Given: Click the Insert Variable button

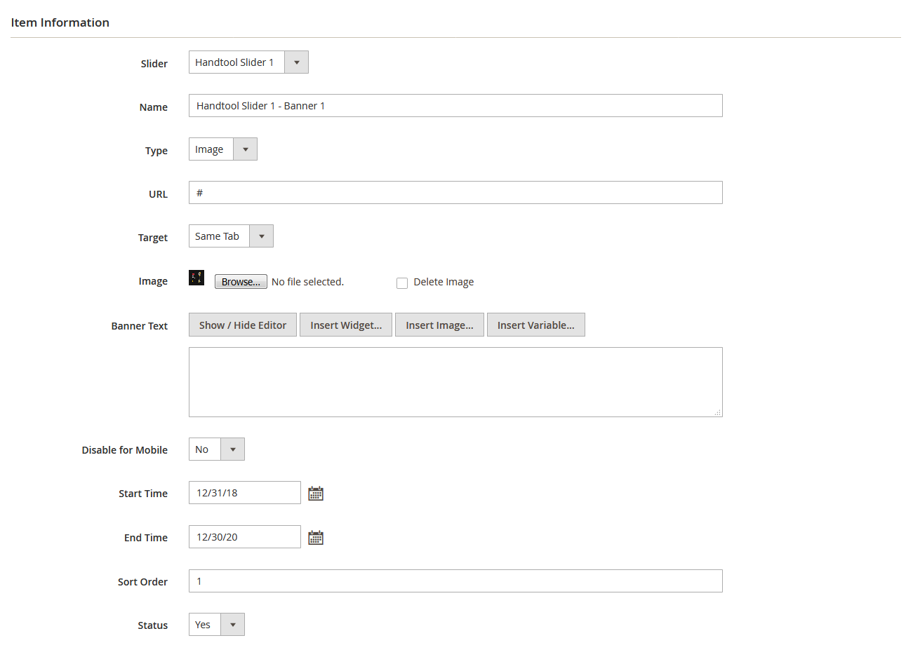Looking at the screenshot, I should click(535, 324).
